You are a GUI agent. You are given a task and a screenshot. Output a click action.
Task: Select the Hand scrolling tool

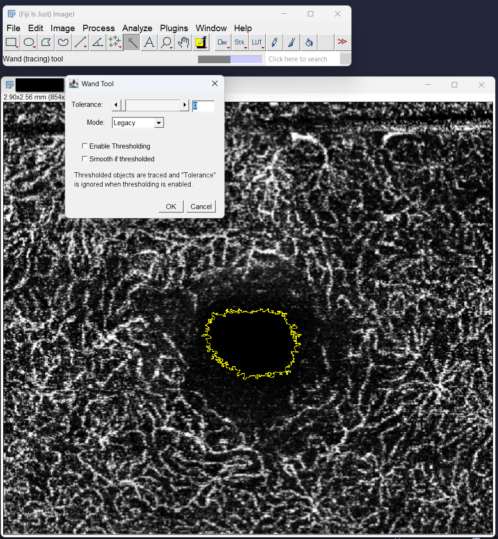[184, 42]
